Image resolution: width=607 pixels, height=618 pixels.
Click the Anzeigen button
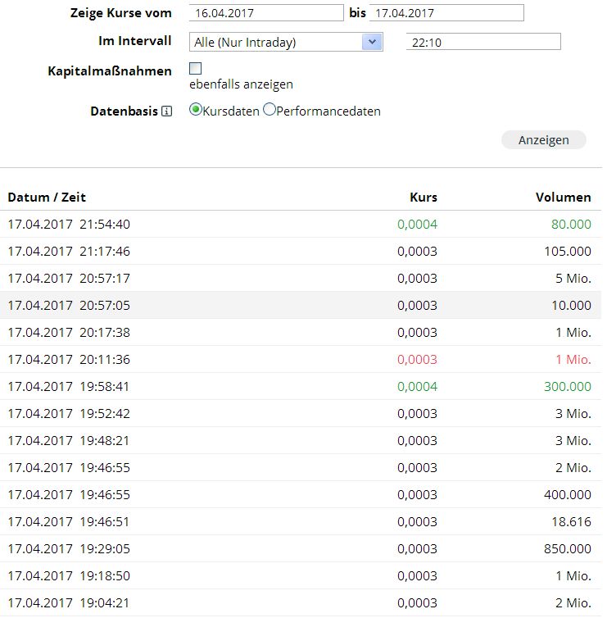click(543, 140)
